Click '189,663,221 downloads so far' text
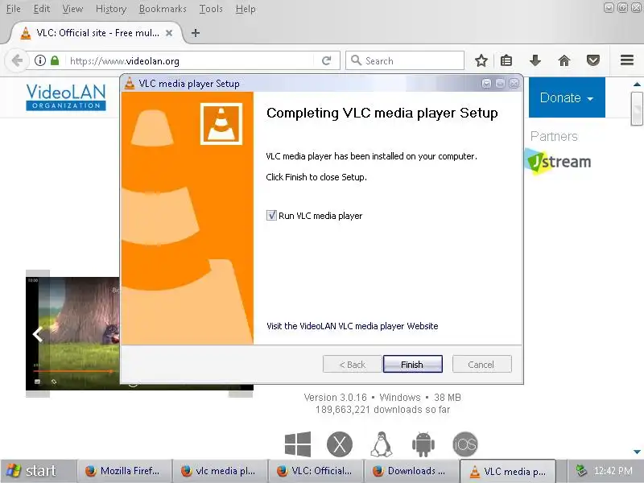 pyautogui.click(x=383, y=410)
